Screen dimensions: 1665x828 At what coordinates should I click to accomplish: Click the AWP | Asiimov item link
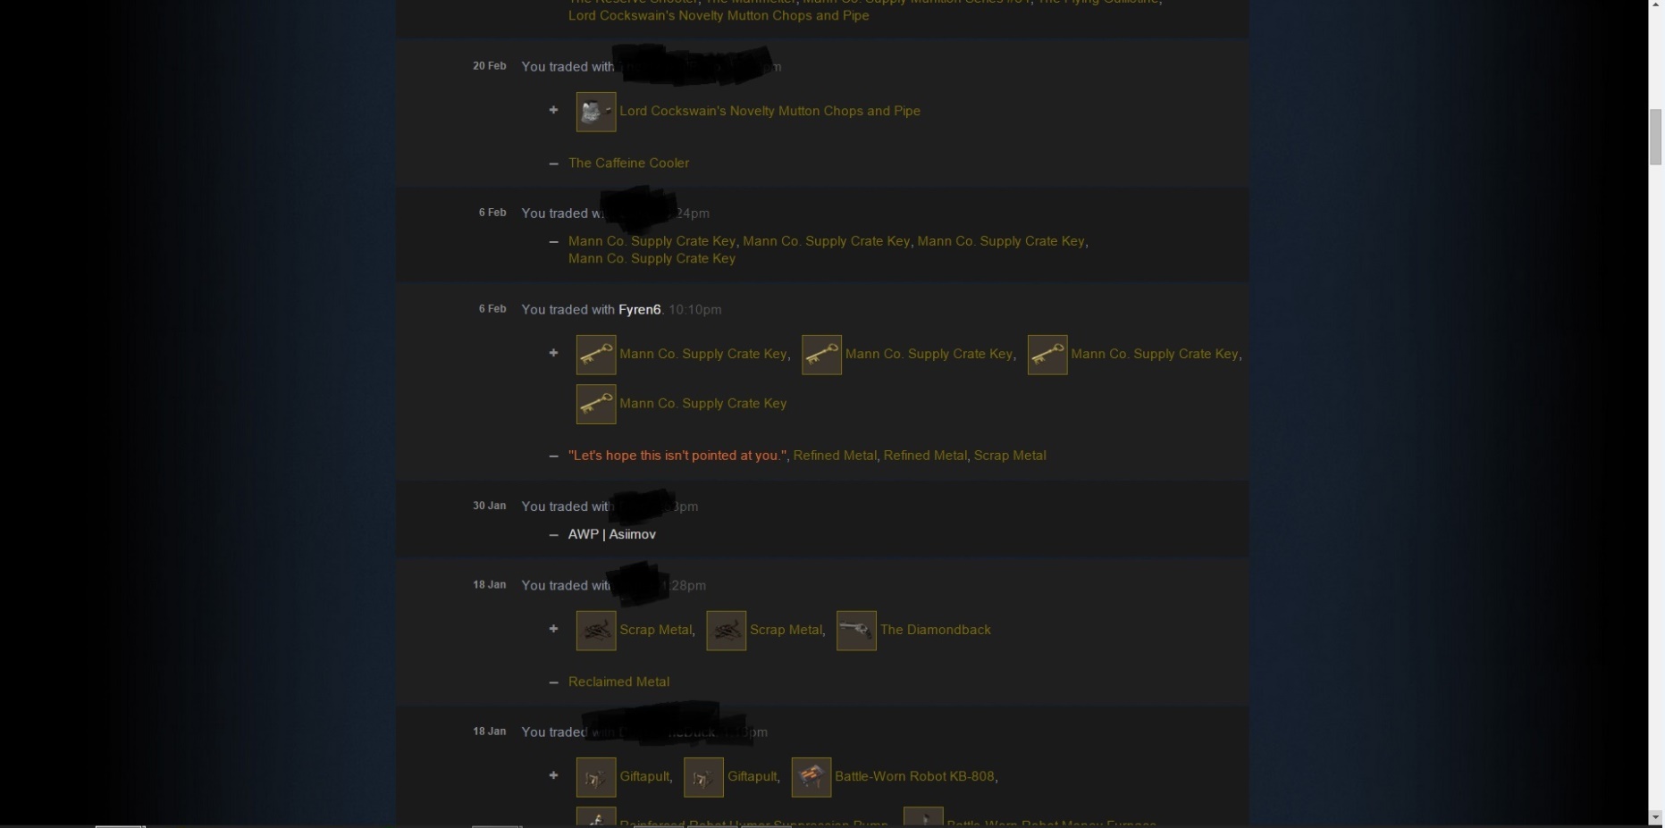click(612, 534)
